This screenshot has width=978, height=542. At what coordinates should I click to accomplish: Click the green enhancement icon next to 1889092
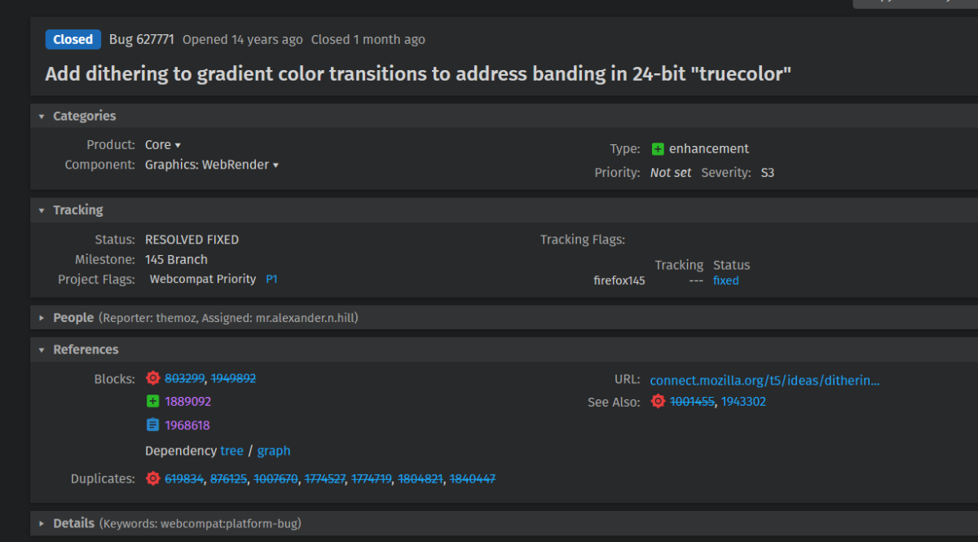click(x=152, y=401)
